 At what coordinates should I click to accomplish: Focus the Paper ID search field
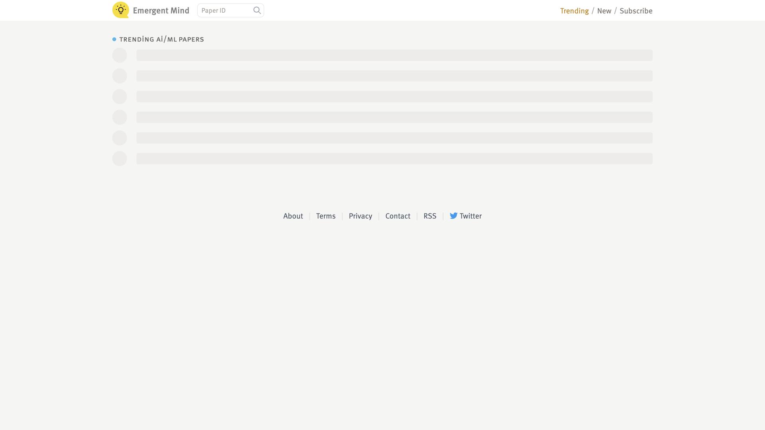click(x=225, y=10)
